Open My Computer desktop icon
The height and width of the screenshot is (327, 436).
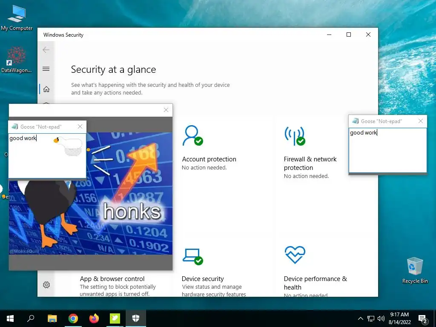(x=17, y=17)
